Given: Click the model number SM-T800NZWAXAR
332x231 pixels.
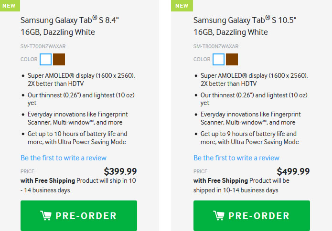Looking at the screenshot, I should coord(216,46).
